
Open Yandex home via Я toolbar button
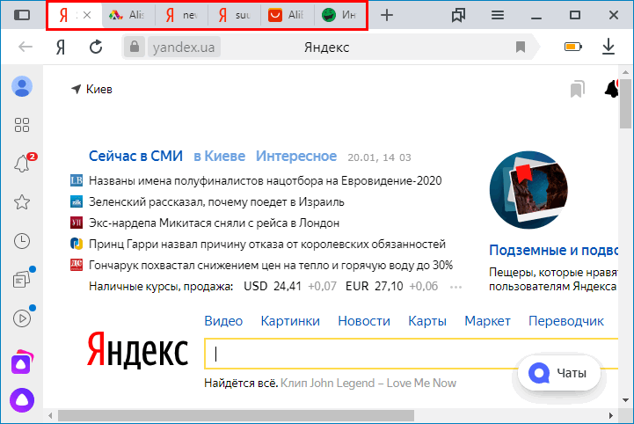[x=61, y=48]
